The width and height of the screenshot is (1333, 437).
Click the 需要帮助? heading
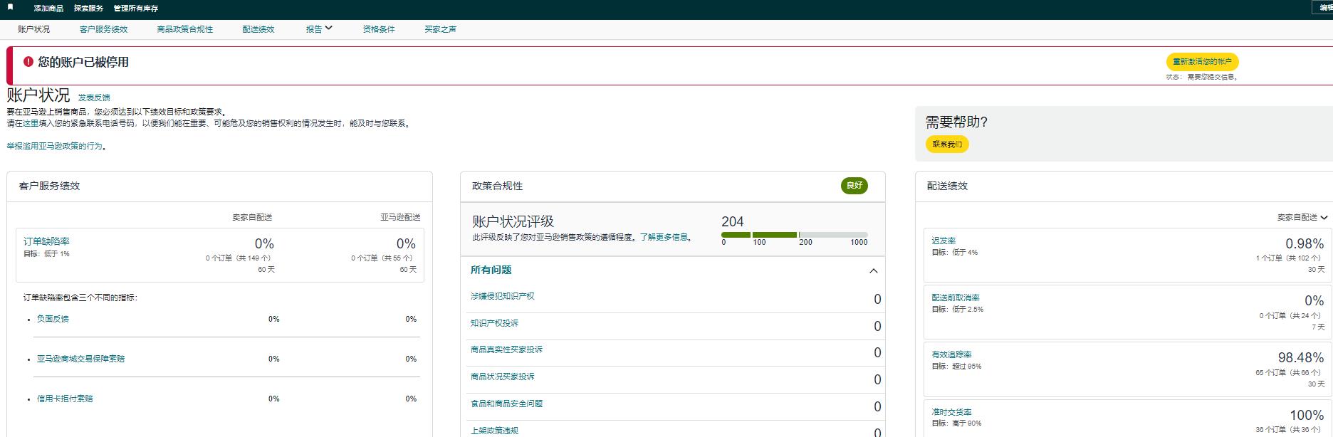click(956, 122)
